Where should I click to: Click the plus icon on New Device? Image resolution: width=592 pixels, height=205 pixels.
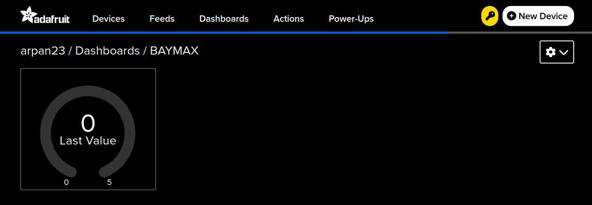point(512,16)
